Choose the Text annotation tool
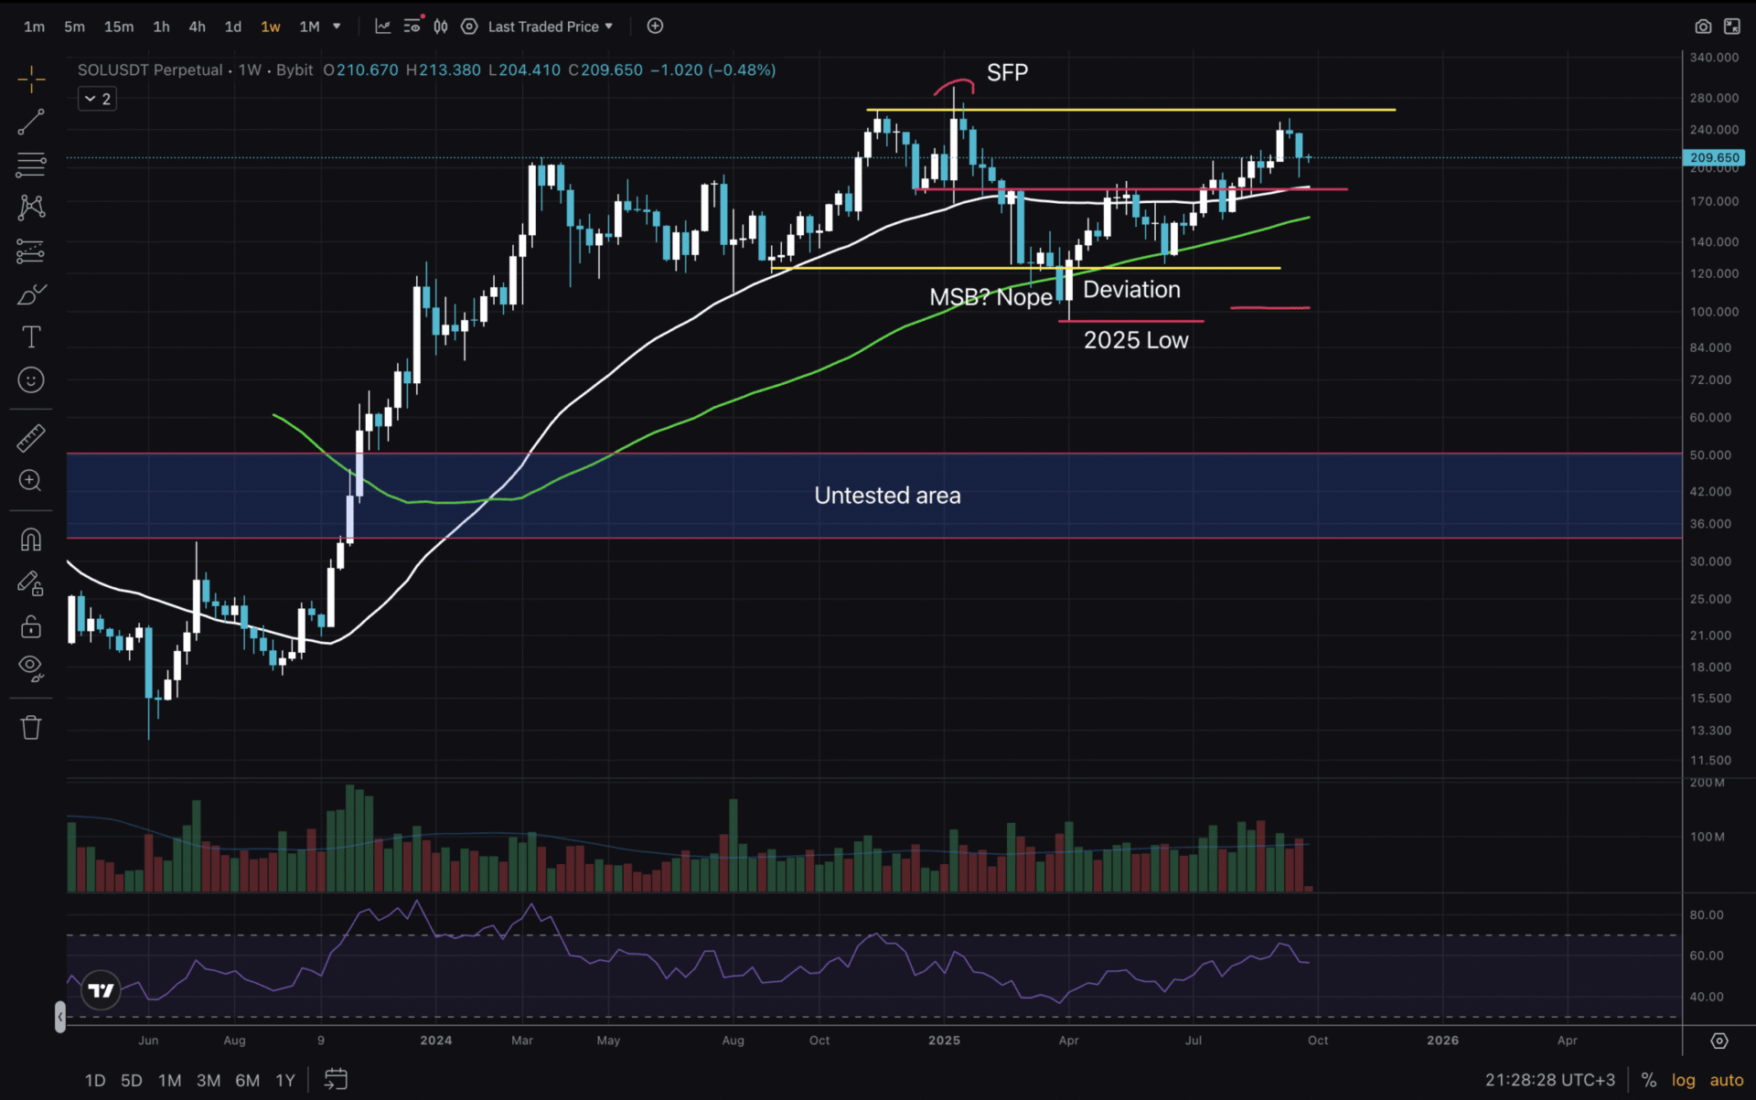1756x1100 pixels. click(x=31, y=337)
